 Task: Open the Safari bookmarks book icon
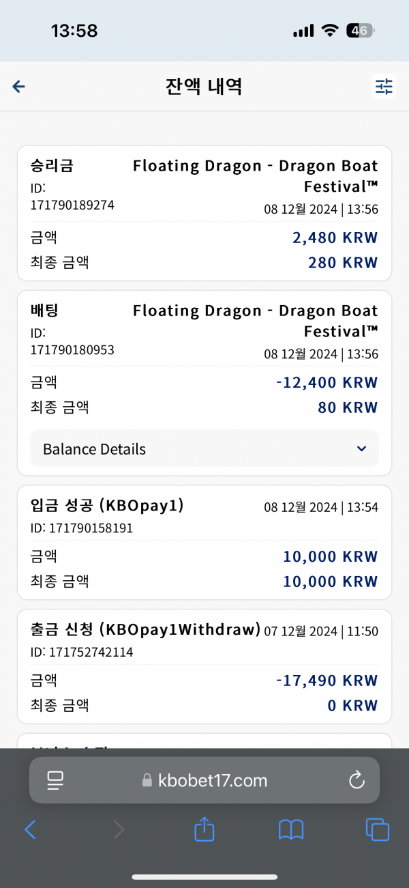291,830
